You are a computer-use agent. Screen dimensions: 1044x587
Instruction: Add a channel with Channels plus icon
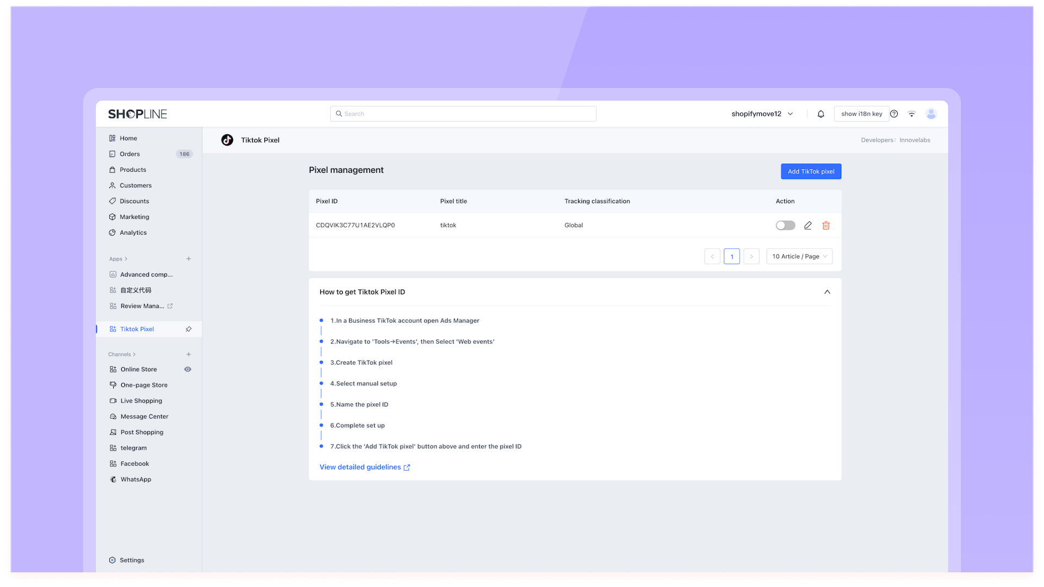coord(189,355)
